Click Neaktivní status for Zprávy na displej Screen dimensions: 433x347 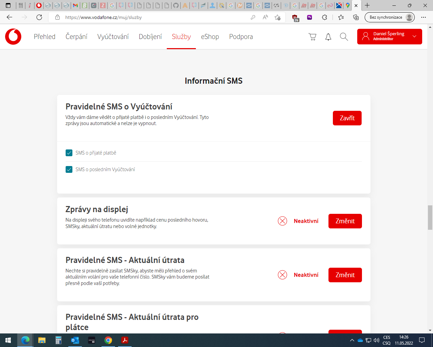pyautogui.click(x=306, y=221)
